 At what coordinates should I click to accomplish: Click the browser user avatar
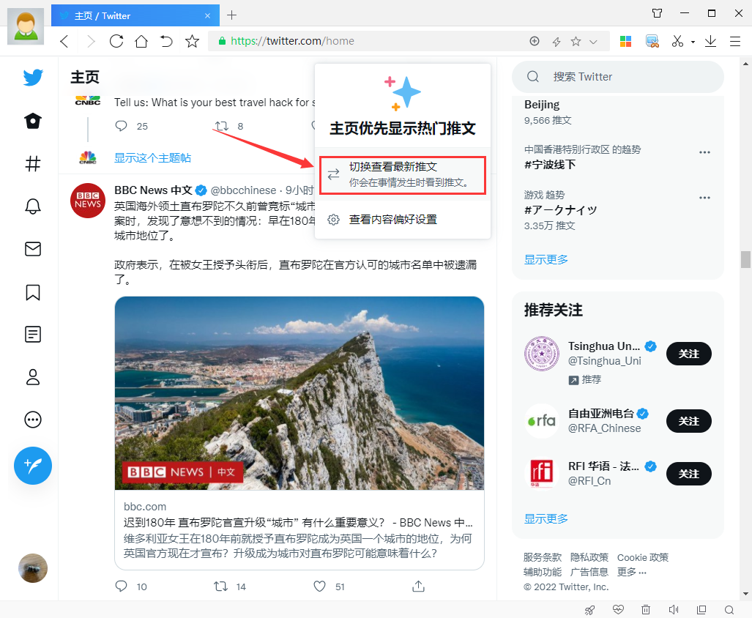pos(26,26)
